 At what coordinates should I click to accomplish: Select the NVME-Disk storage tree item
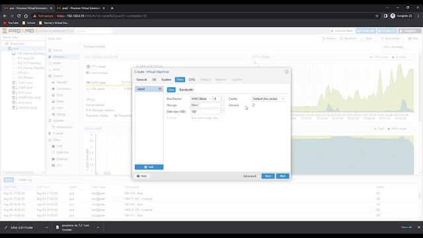29,97
